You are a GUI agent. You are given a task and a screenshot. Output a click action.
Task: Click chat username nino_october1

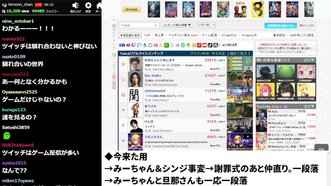click(x=18, y=21)
